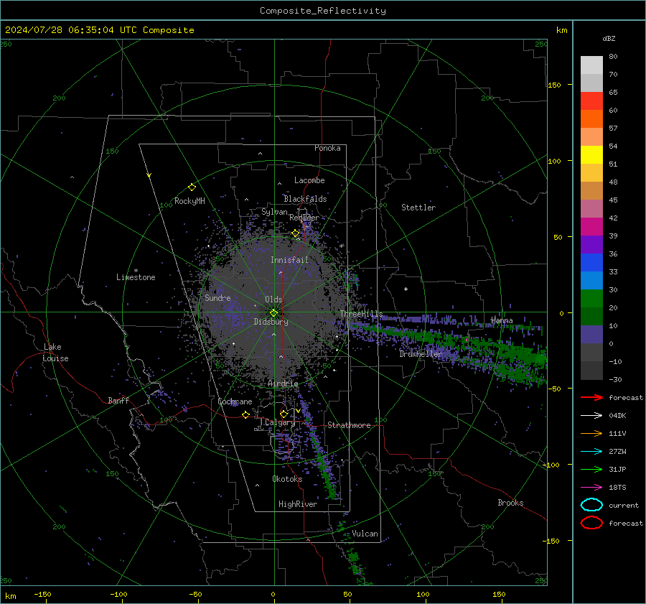This screenshot has height=604, width=646.
Task: Select the purple 36-39 dBZ color swatch
Action: pyautogui.click(x=591, y=245)
